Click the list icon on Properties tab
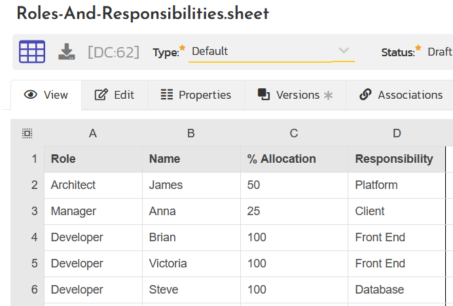 pyautogui.click(x=167, y=95)
